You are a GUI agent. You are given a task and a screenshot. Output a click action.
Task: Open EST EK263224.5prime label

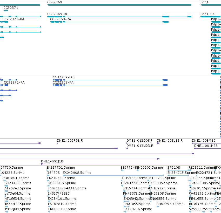135,183
